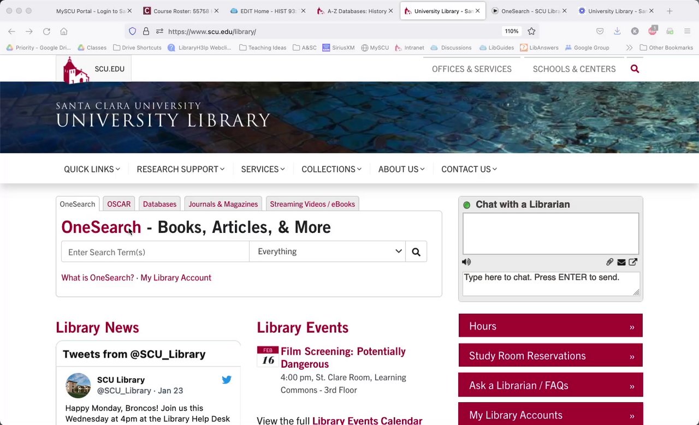Submit OneSearch with magnifier button
The width and height of the screenshot is (699, 425).
416,252
